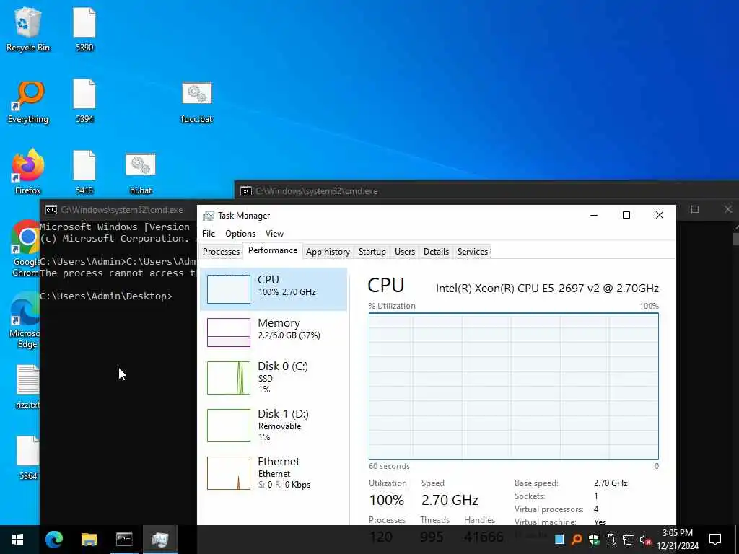This screenshot has width=739, height=554.
Task: Select the Microsoft Edge desktop shortcut
Action: (x=25, y=320)
